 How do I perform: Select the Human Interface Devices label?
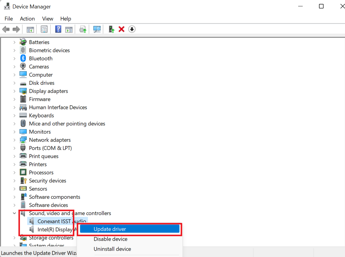point(58,107)
